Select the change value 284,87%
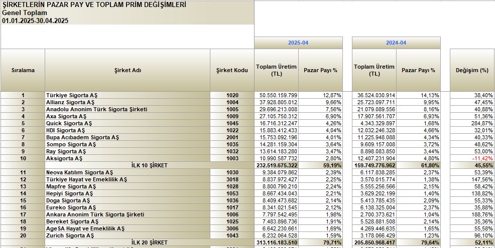This screenshot has width=495, height=248. pyautogui.click(x=472, y=123)
